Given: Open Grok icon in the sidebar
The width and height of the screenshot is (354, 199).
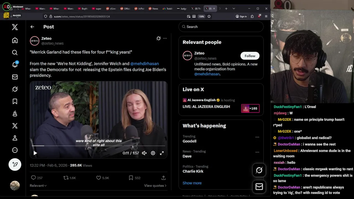Looking at the screenshot, I should [x=15, y=89].
